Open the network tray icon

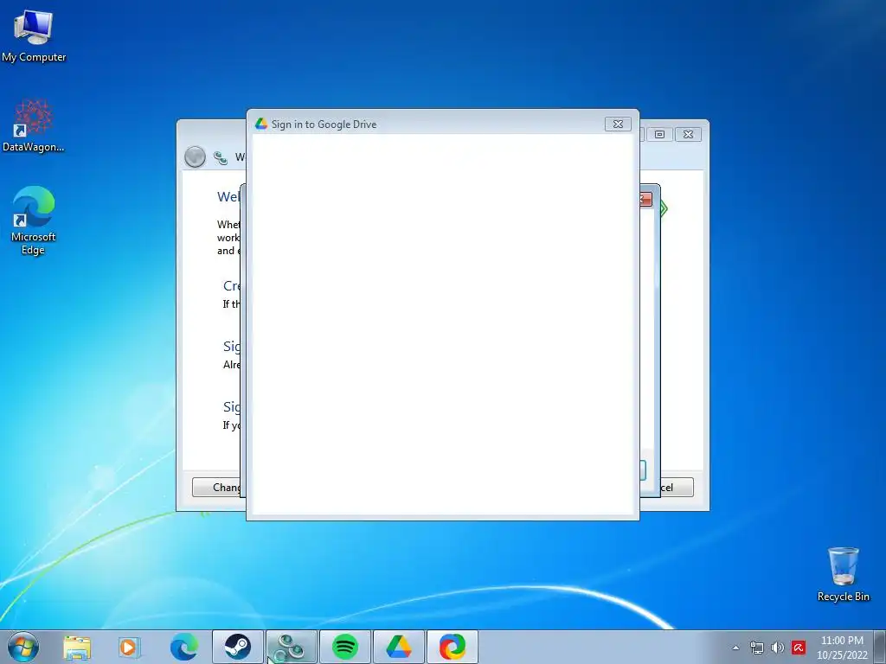click(756, 648)
